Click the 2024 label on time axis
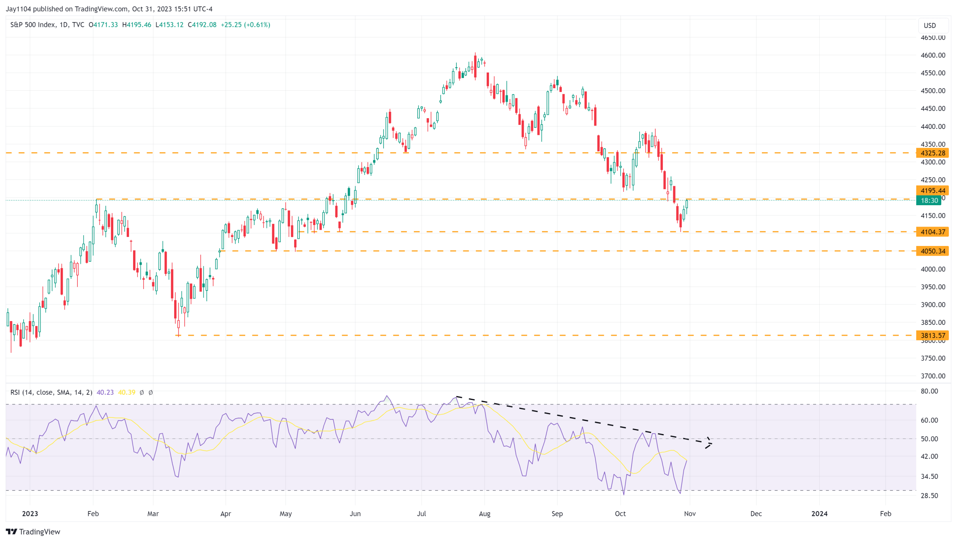The height and width of the screenshot is (542, 957). [819, 514]
